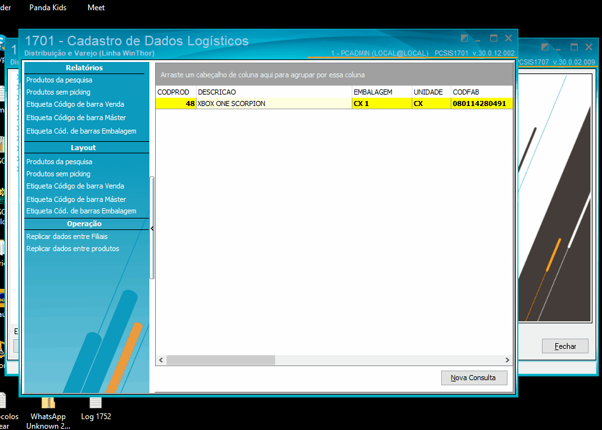Viewport: 602px width, 430px height.
Task: Click the Nova Consulta button
Action: (474, 378)
